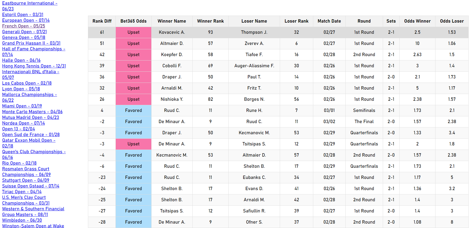Open Stuttgart Open - 06/09 link
The width and height of the screenshot is (470, 228).
point(26,180)
